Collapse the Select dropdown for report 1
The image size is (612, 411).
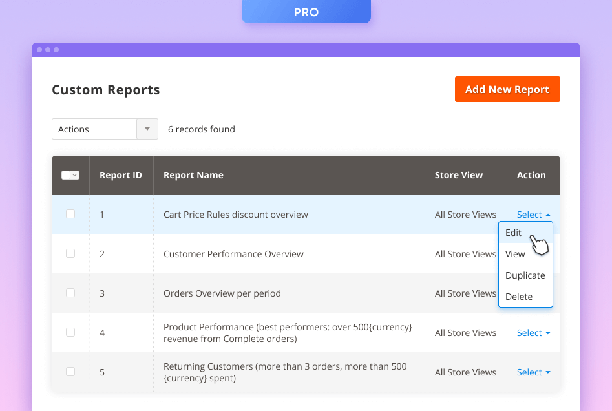[533, 215]
